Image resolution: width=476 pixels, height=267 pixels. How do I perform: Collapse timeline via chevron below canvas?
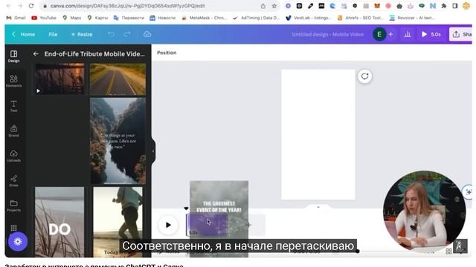(x=318, y=207)
